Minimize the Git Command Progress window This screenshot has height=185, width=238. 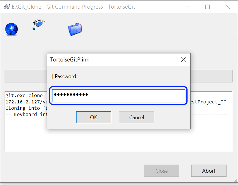coord(188,7)
